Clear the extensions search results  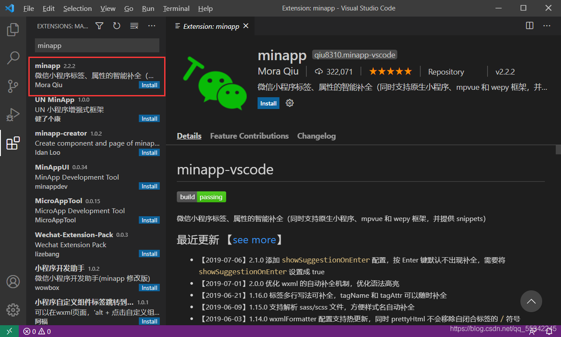click(134, 26)
